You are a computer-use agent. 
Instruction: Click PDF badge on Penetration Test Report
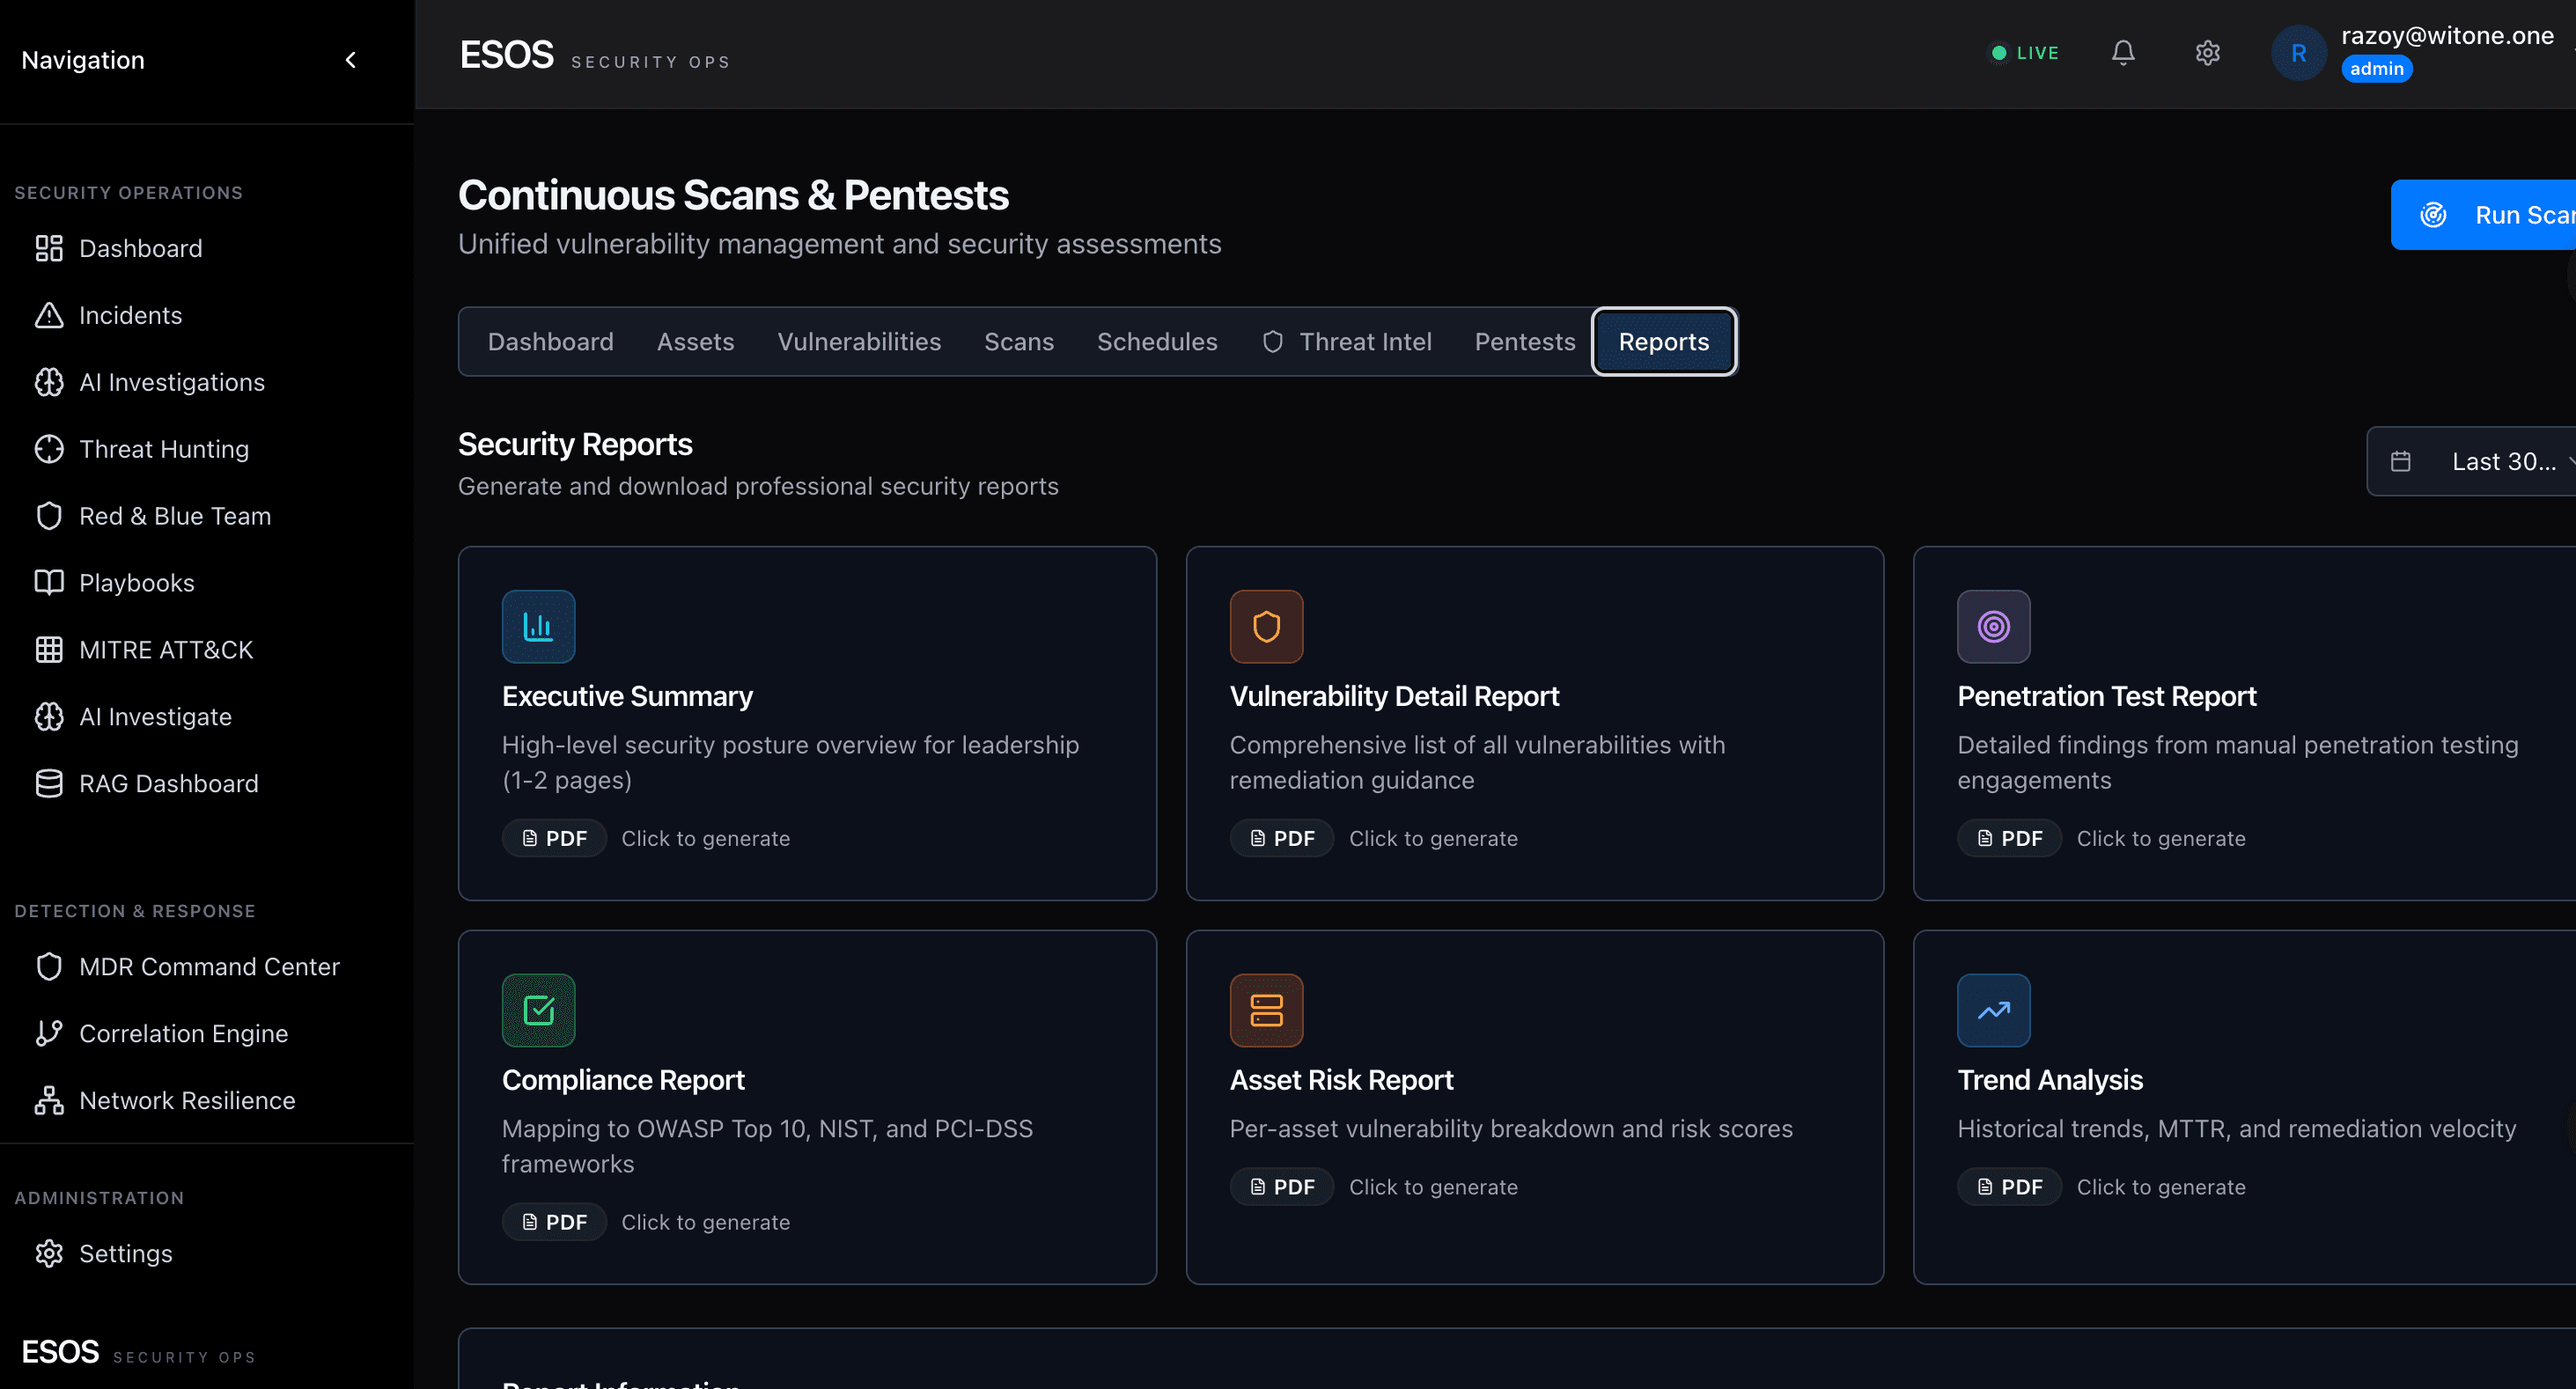(x=2009, y=838)
